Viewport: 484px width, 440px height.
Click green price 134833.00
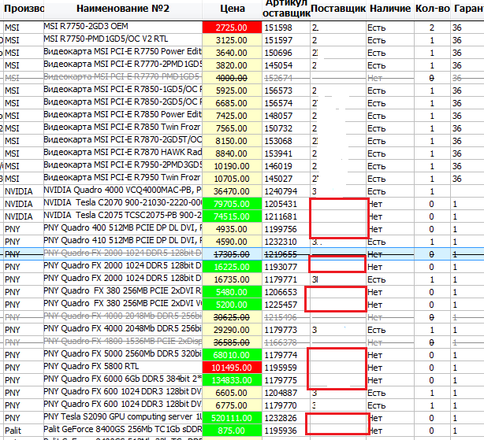click(232, 380)
